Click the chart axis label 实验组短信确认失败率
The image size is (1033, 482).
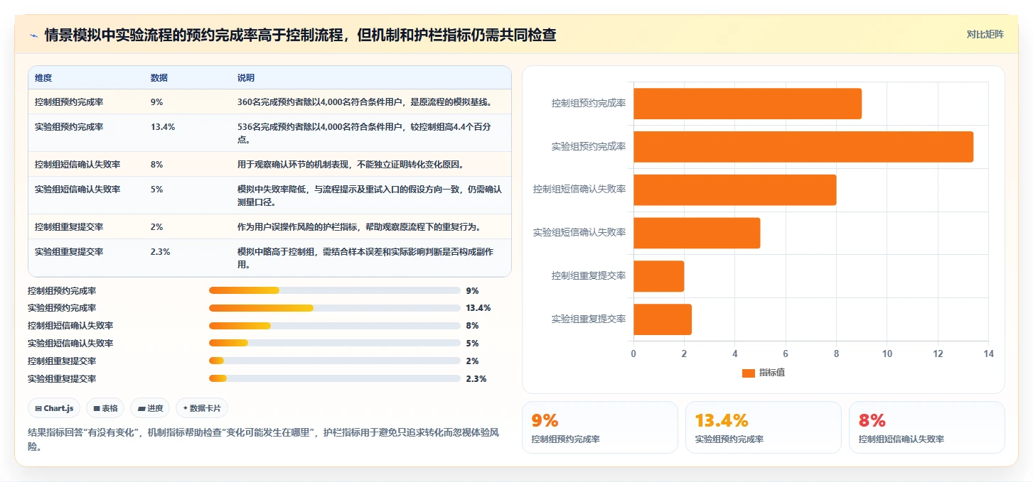579,233
